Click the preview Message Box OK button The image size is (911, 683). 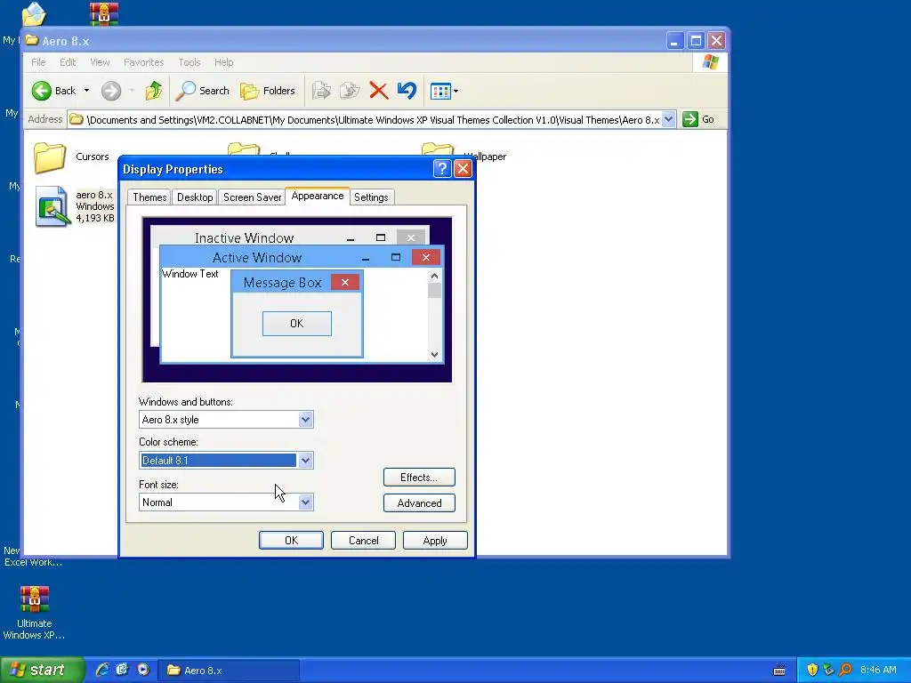click(x=297, y=324)
